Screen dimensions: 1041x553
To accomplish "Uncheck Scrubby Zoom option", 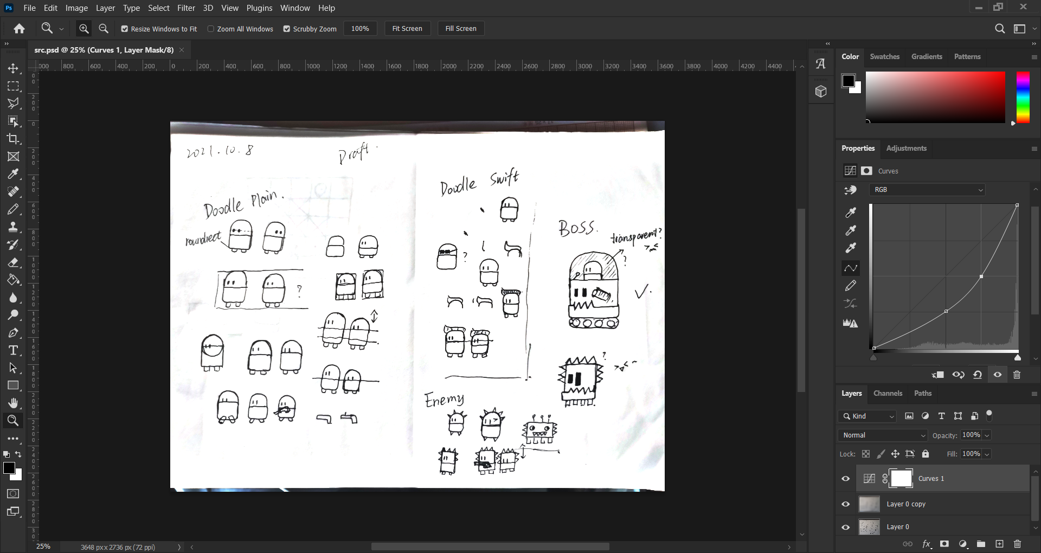I will point(287,29).
